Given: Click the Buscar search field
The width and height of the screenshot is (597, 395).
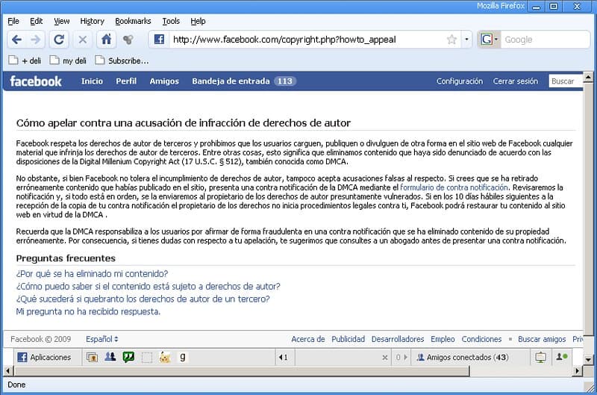Looking at the screenshot, I should pos(566,81).
